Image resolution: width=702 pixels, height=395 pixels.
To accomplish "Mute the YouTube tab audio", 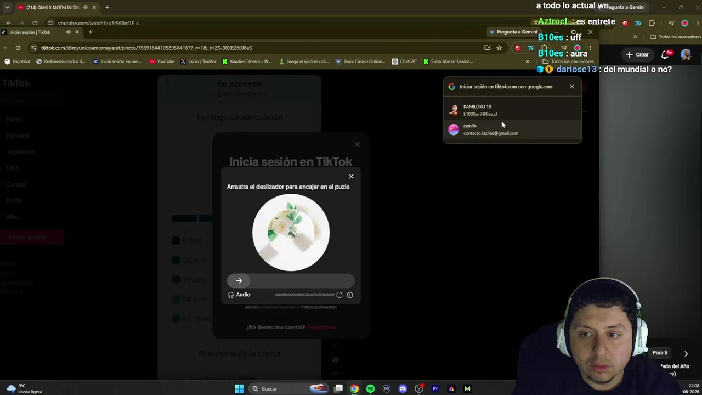I will (x=85, y=8).
